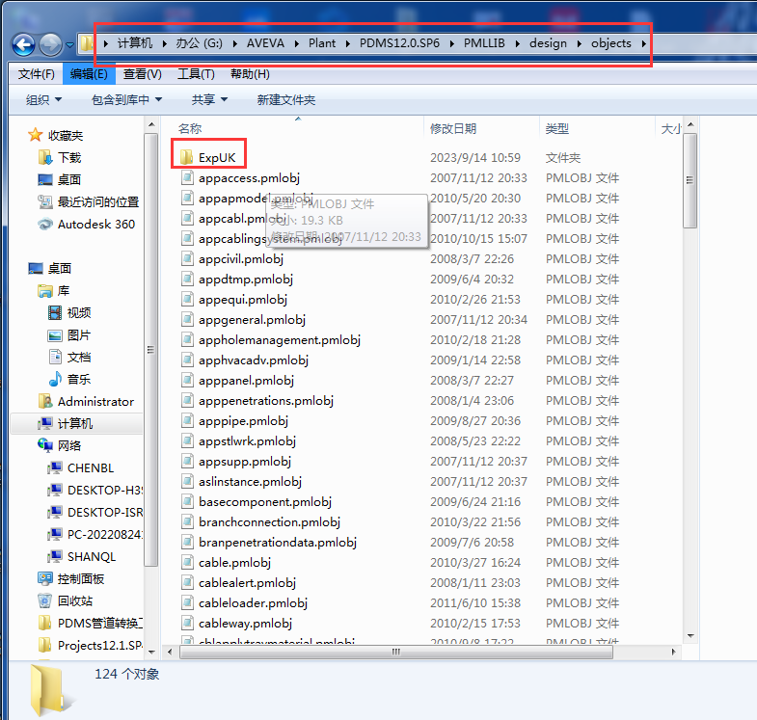757x720 pixels.
Task: Select the 计算机 tree node
Action: [x=74, y=424]
